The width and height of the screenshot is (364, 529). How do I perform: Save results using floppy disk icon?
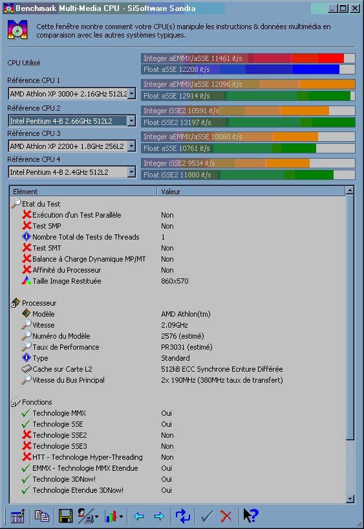pyautogui.click(x=66, y=516)
